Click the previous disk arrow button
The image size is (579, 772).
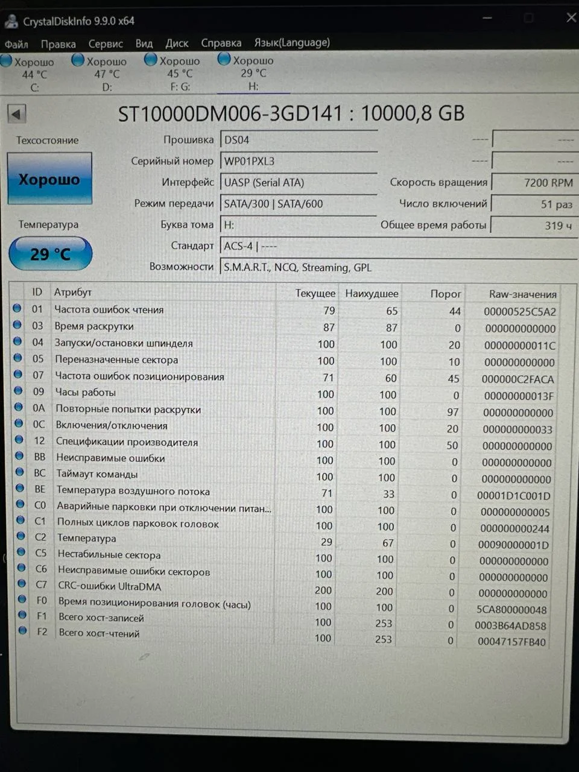pyautogui.click(x=16, y=113)
